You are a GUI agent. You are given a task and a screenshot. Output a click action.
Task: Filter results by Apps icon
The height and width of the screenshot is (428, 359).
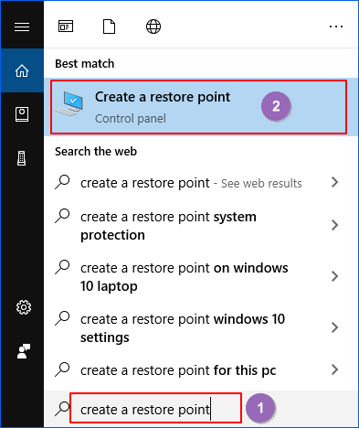66,27
